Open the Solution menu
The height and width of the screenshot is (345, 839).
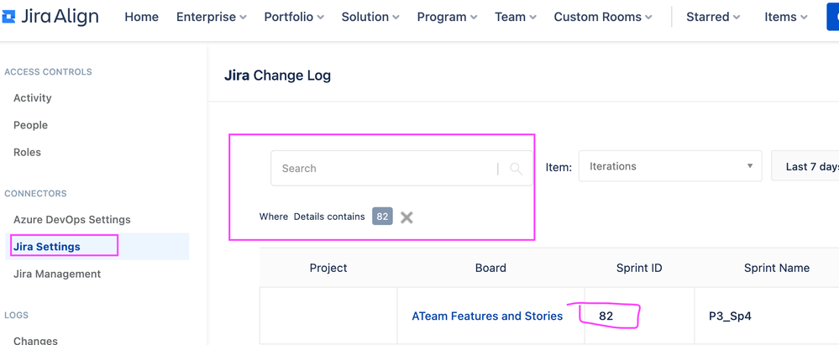tap(370, 17)
